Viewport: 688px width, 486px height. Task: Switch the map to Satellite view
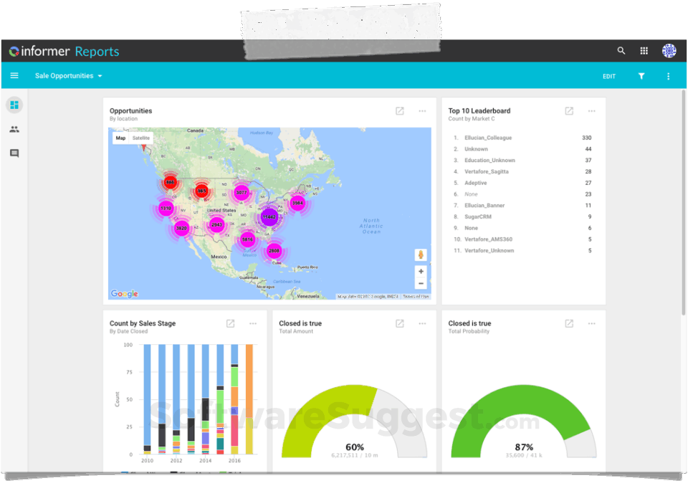(x=140, y=138)
